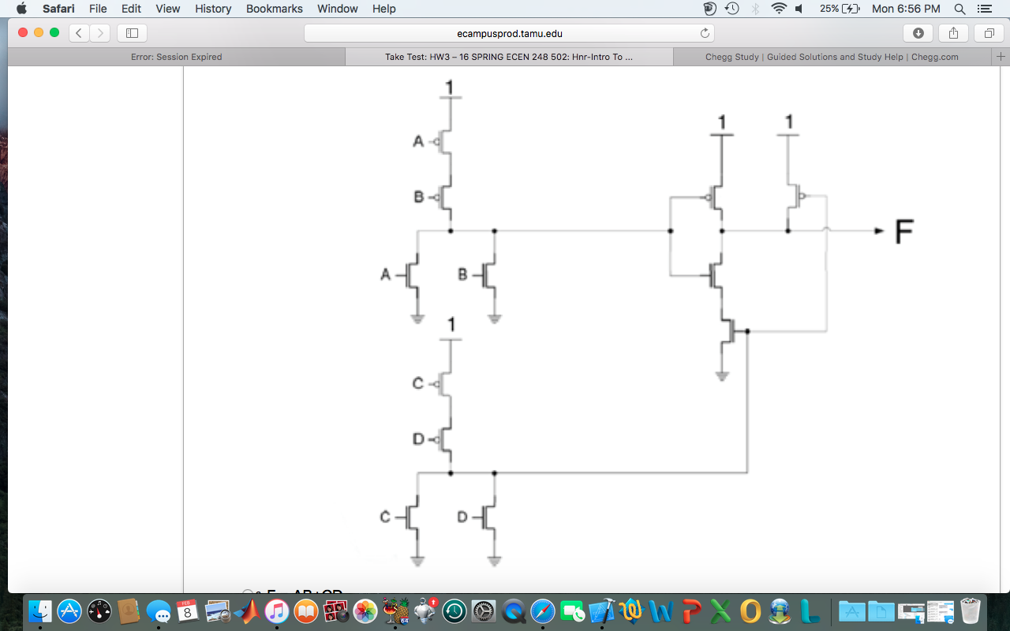Screen dimensions: 1010x631
Task: Launch iTunes from the Dock
Action: pos(276,611)
